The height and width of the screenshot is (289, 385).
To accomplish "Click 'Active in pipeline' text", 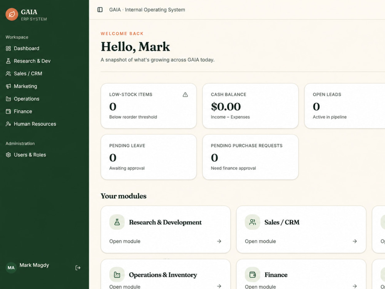I will pyautogui.click(x=330, y=117).
